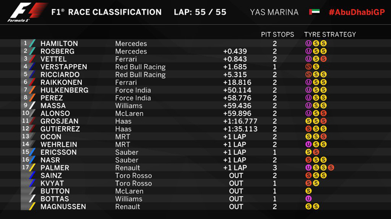Click Palmer's purple ultrasoft tyre icon
The height and width of the screenshot is (219, 391).
(x=308, y=168)
